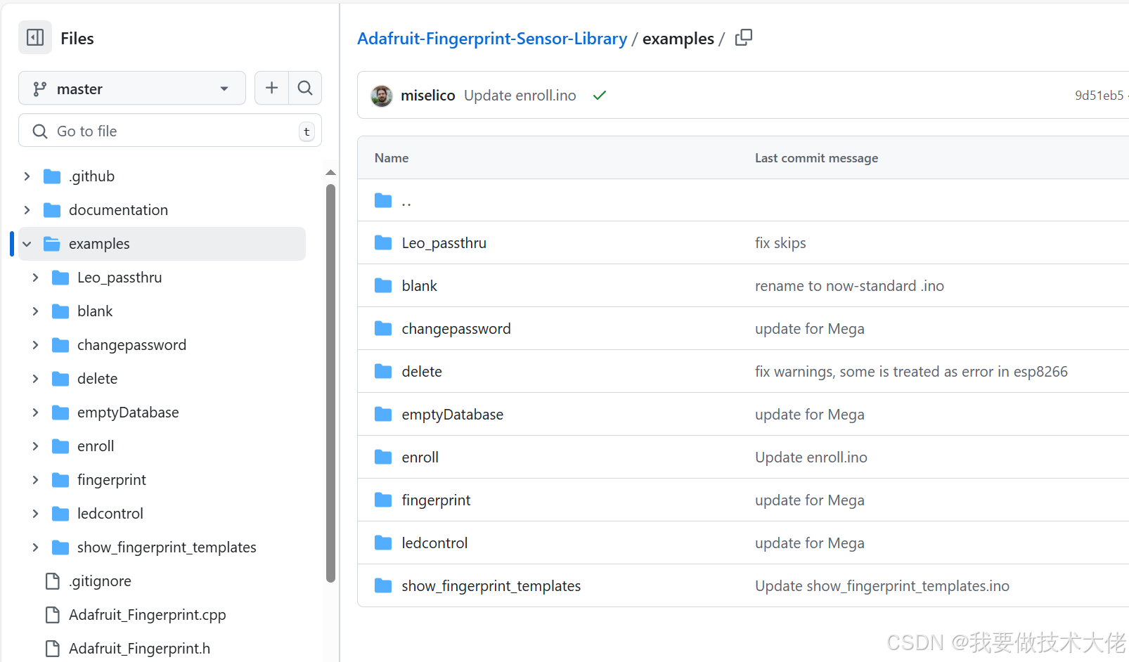Open 'fix skips' commit message
This screenshot has width=1129, height=662.
tap(780, 243)
